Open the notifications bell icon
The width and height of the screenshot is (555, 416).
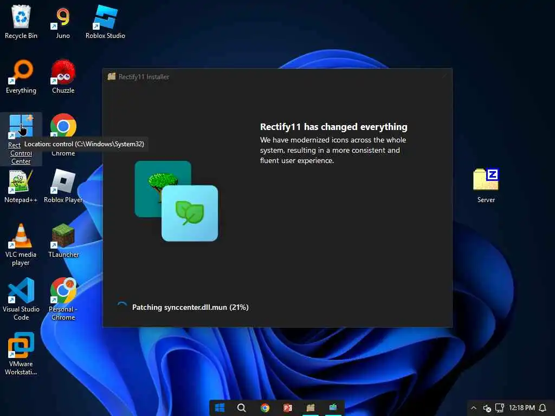point(543,408)
